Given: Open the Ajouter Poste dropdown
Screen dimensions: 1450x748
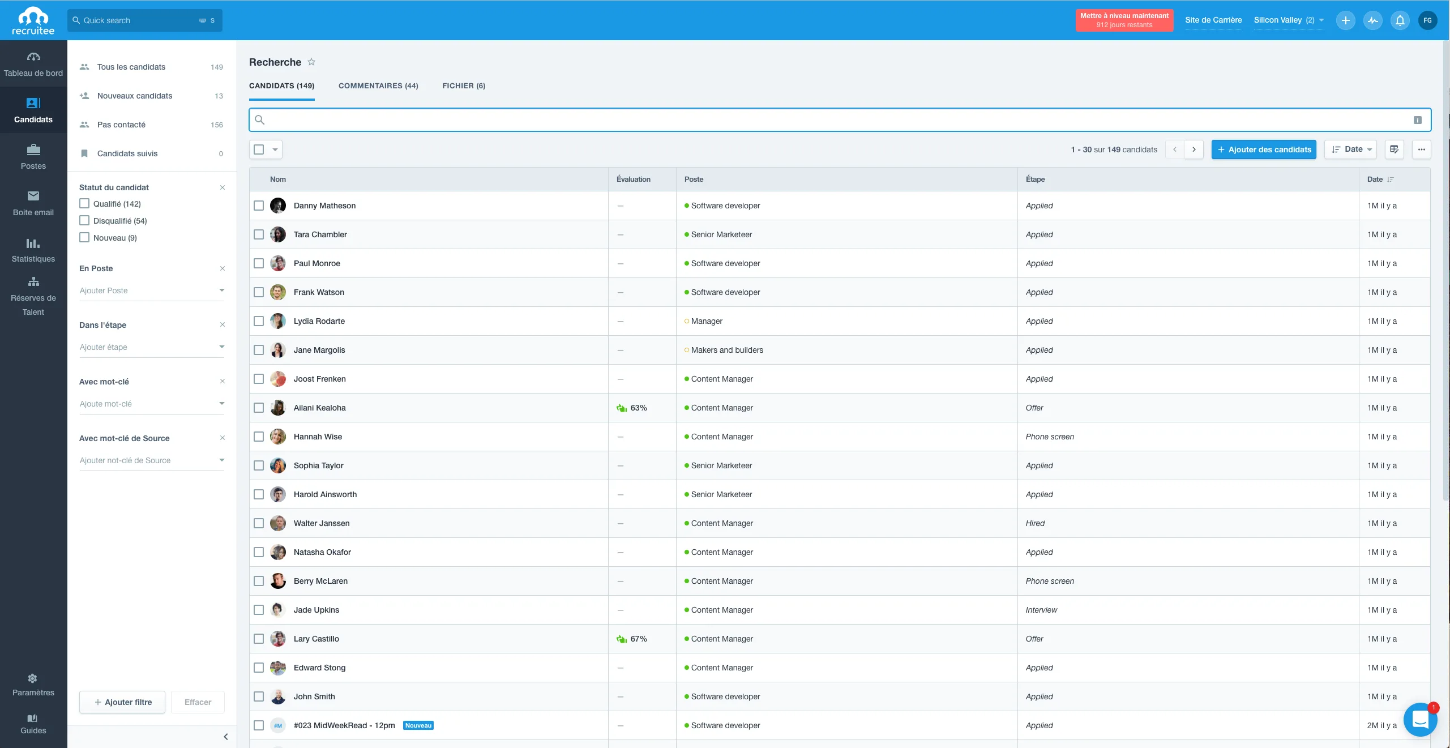Looking at the screenshot, I should click(152, 290).
